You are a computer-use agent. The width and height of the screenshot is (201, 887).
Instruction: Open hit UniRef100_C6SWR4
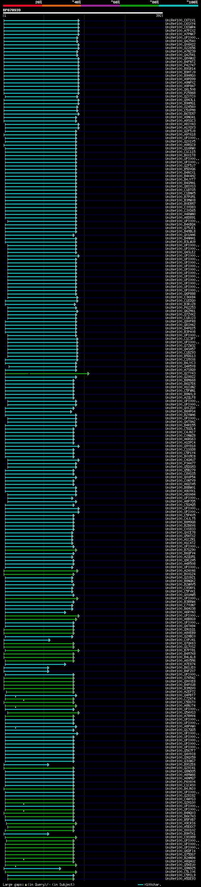(x=180, y=27)
